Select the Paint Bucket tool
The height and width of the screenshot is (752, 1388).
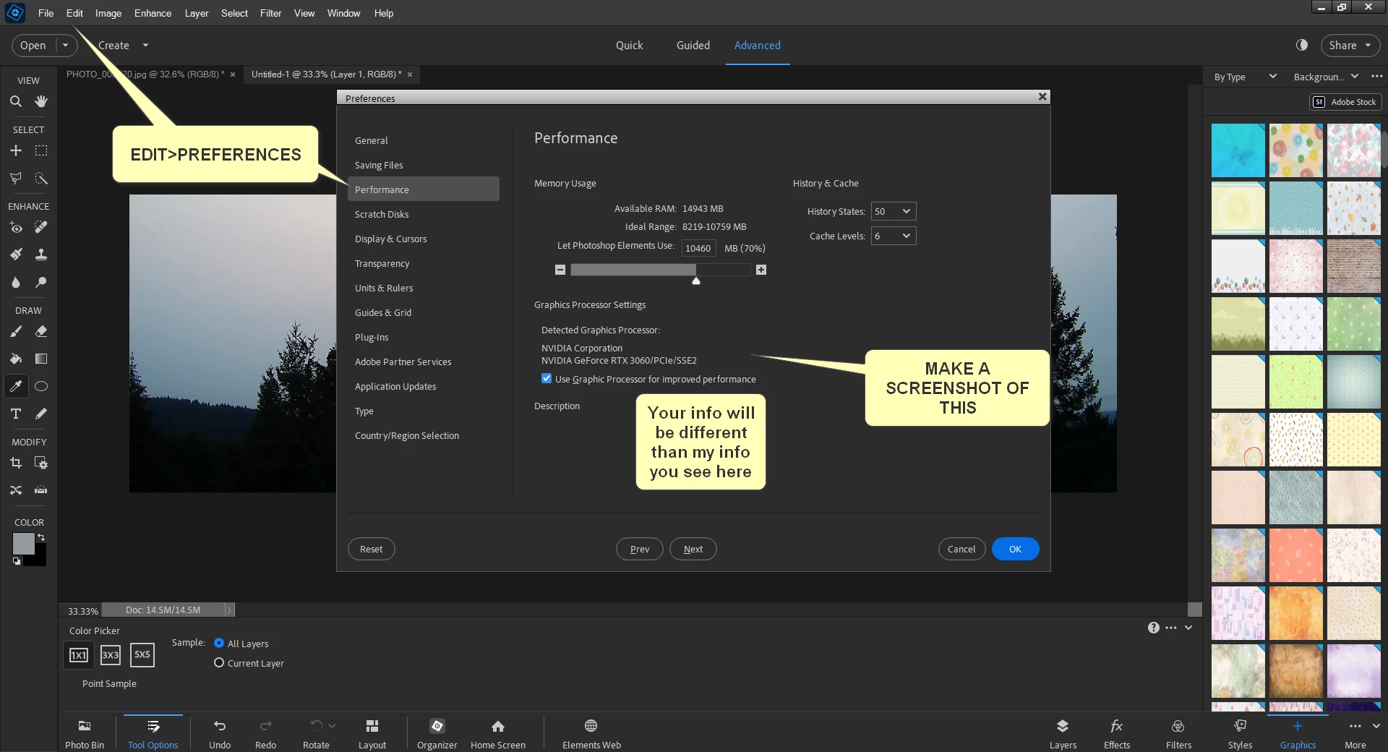[x=15, y=359]
